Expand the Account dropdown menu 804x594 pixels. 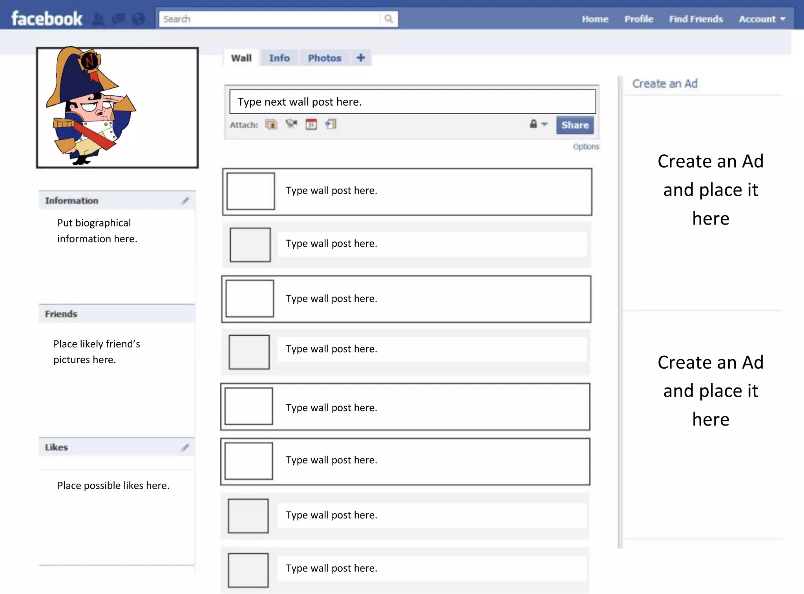(762, 19)
